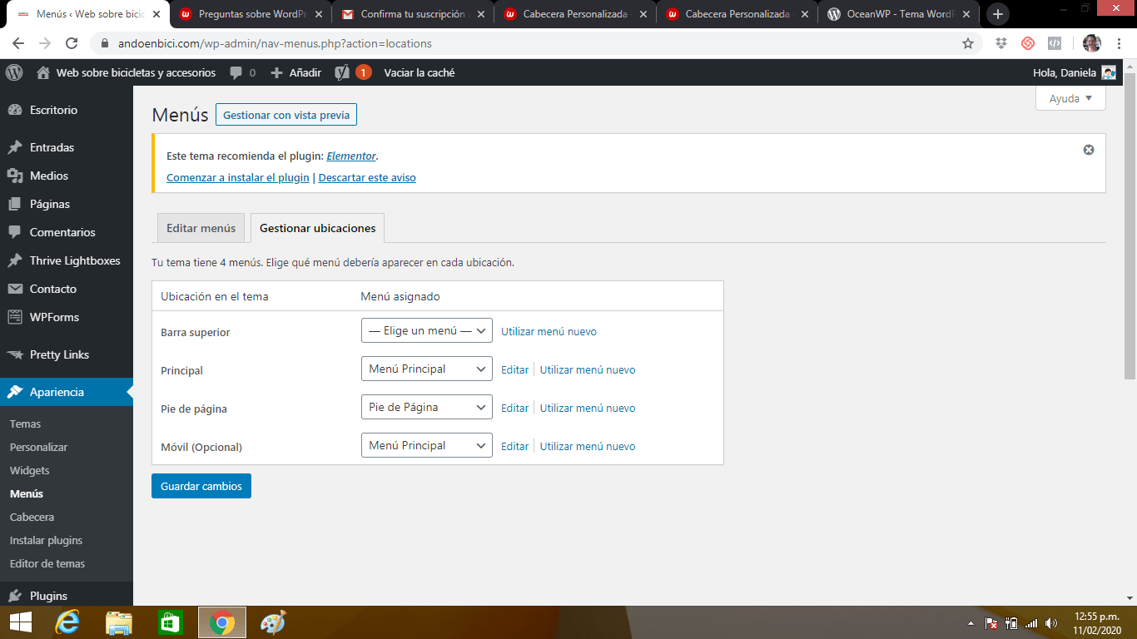The height and width of the screenshot is (639, 1137).
Task: Open Chrome three-dot menu
Action: click(1118, 43)
